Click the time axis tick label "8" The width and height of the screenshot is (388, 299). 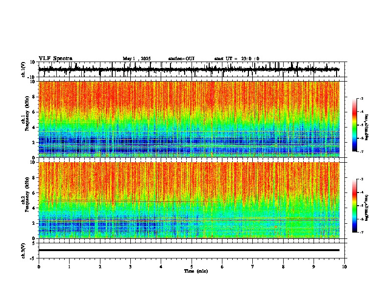pyautogui.click(x=283, y=267)
